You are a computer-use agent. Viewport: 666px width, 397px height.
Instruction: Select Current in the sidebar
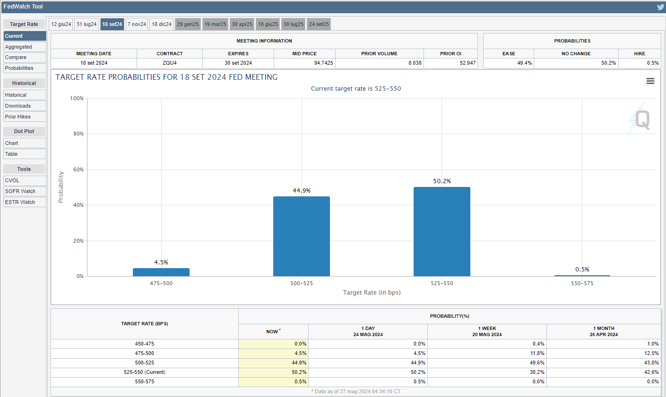[x=25, y=36]
